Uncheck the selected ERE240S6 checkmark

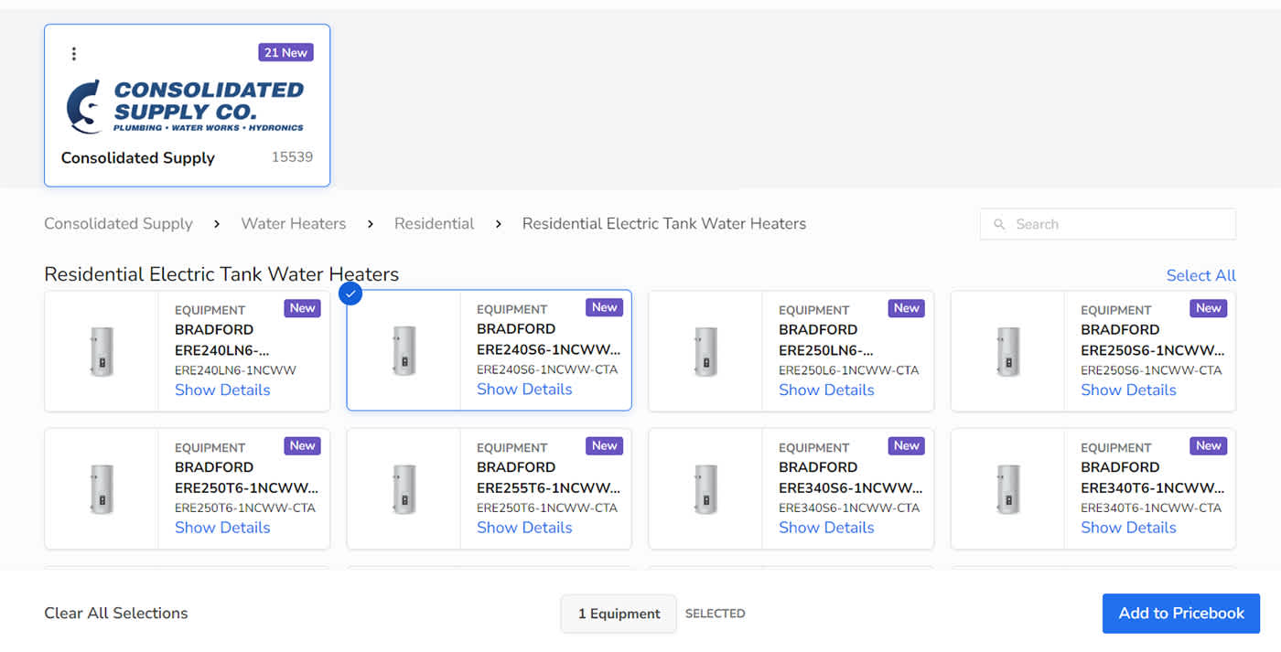click(x=350, y=294)
